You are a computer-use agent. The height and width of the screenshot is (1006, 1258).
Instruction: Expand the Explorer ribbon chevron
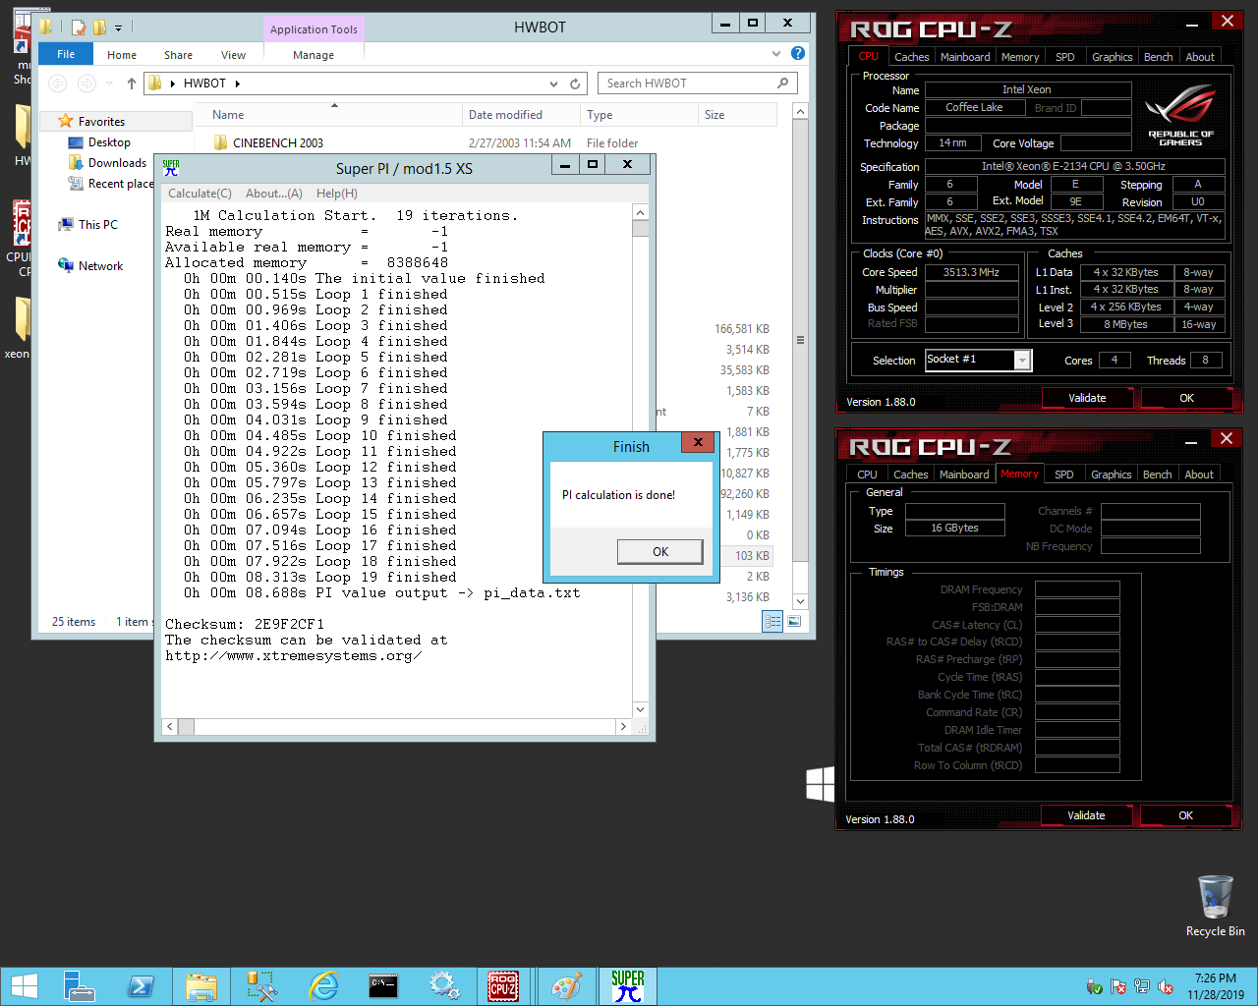click(776, 53)
